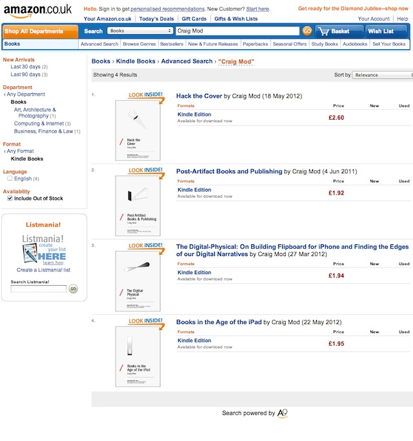
Task: Click the Craig Mod search field
Action: point(237,31)
